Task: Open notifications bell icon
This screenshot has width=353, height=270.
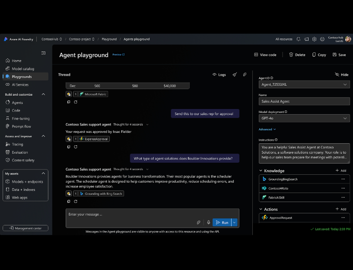Action: click(x=299, y=39)
